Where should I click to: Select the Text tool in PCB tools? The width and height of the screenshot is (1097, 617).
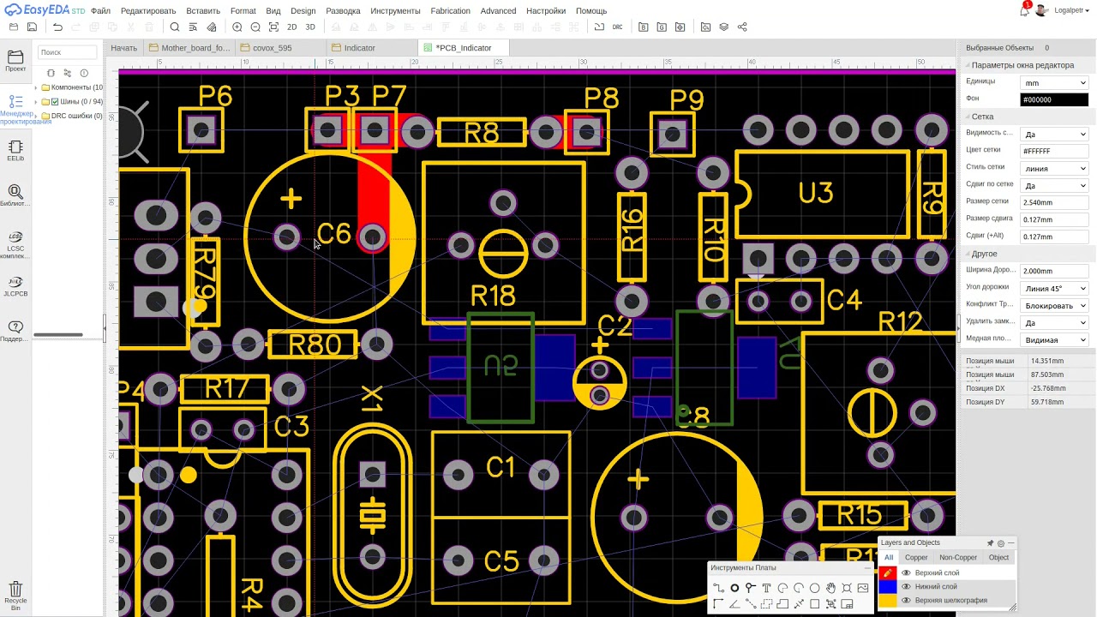pyautogui.click(x=766, y=588)
